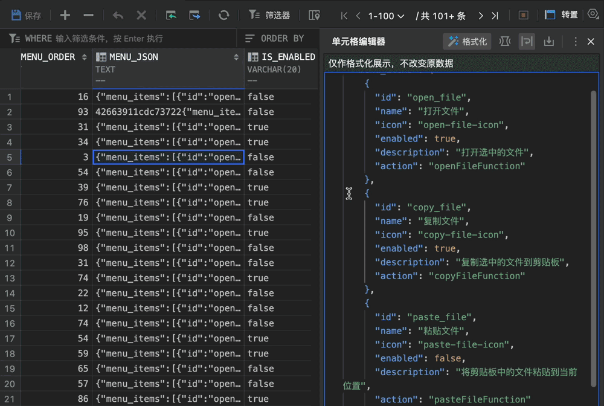Click the MENU_JSON column type icon
This screenshot has width=604, height=406.
[101, 57]
